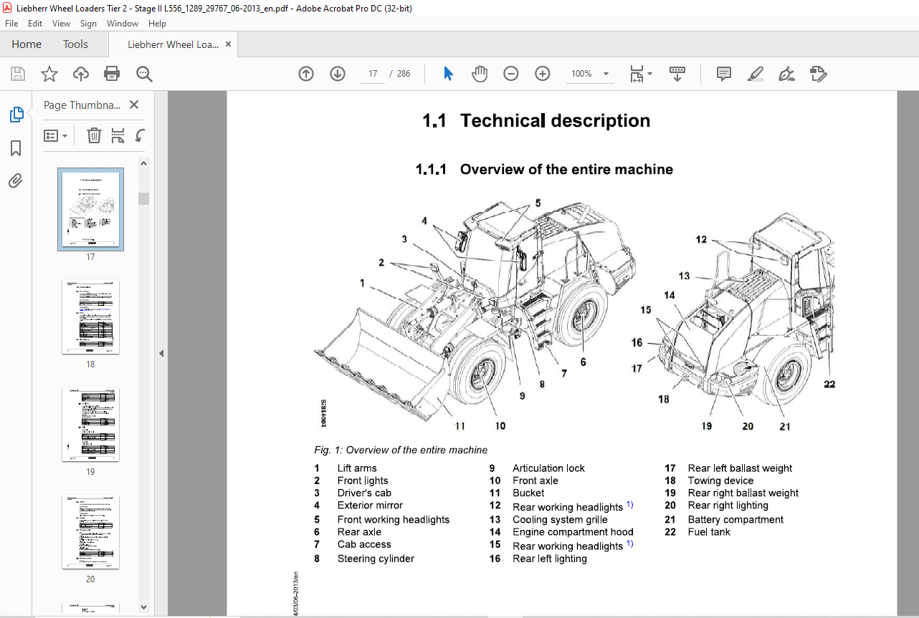The image size is (919, 618).
Task: Go to previous page arrow
Action: pyautogui.click(x=306, y=74)
